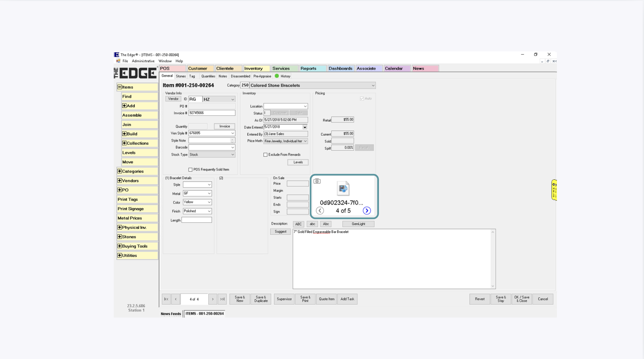The height and width of the screenshot is (359, 644).
Task: Open the Quantities item tab
Action: 208,76
